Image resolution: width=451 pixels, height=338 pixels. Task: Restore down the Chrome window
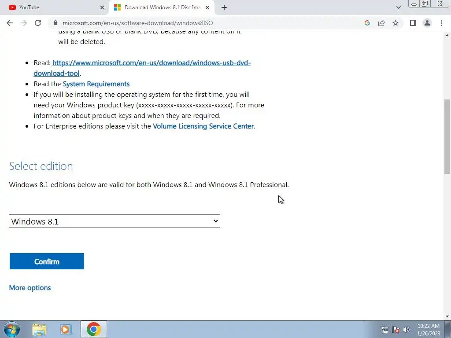pos(425,4)
